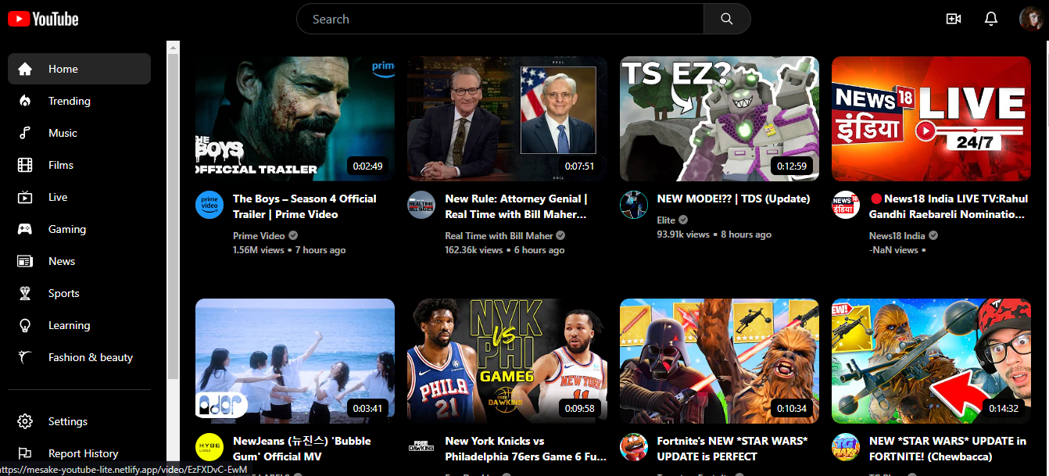The height and width of the screenshot is (476, 1049).
Task: Click the Gaming controller icon
Action: click(x=25, y=229)
